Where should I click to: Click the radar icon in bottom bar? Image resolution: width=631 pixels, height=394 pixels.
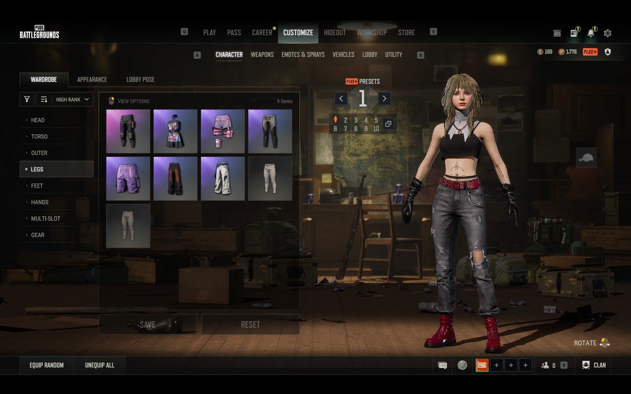point(462,365)
